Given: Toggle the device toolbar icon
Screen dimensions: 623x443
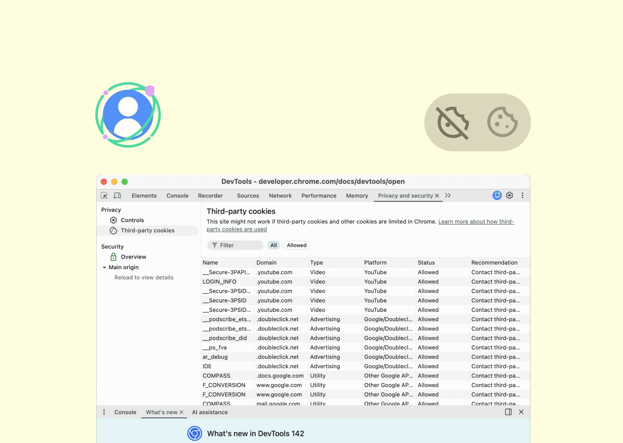Looking at the screenshot, I should pyautogui.click(x=117, y=196).
